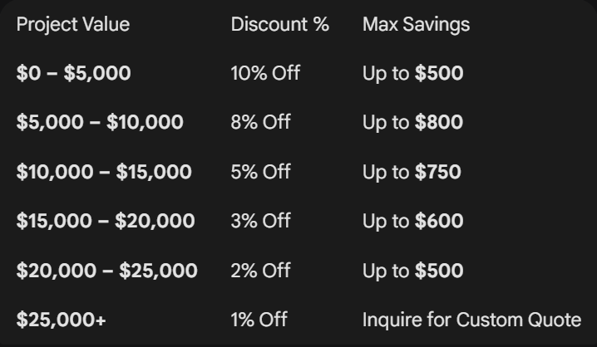Click the Up to $750 savings cell

[x=412, y=173]
